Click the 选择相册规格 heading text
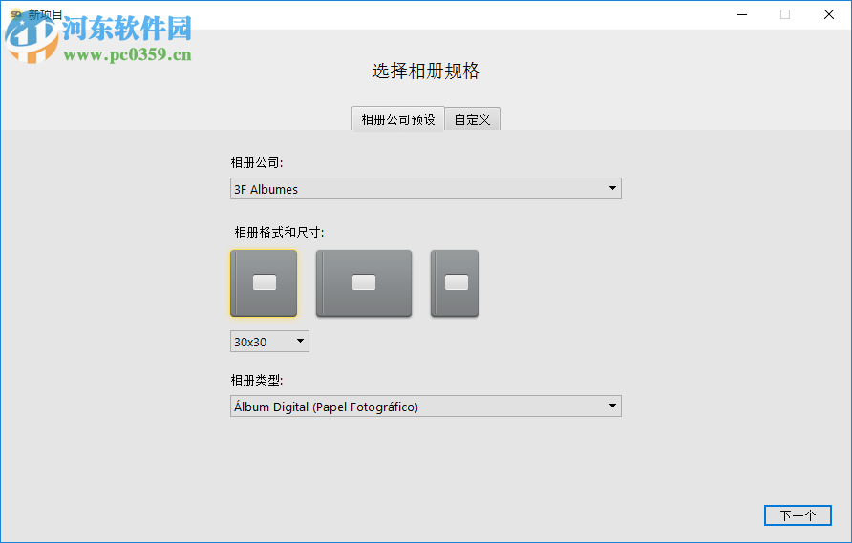The image size is (852, 543). [425, 72]
